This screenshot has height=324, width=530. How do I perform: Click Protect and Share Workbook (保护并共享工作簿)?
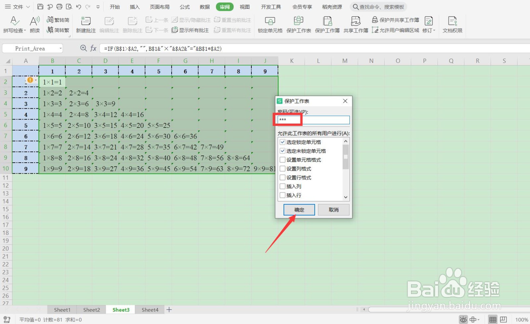tap(396, 20)
